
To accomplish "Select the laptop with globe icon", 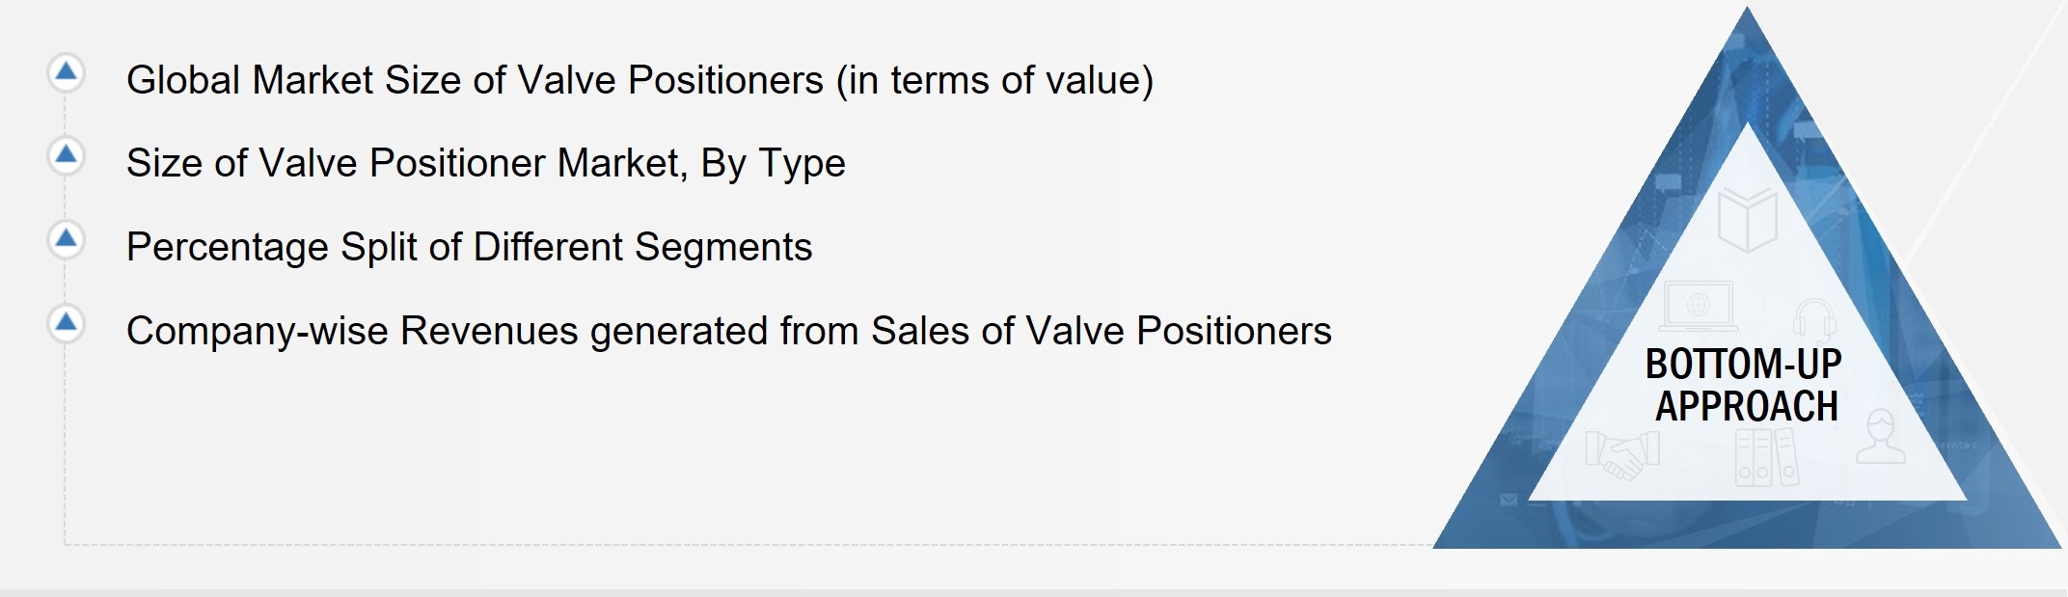I will [1698, 307].
